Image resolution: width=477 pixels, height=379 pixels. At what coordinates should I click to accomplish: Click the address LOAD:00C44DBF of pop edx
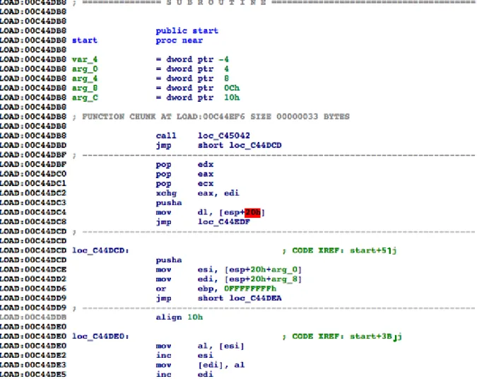coord(33,164)
